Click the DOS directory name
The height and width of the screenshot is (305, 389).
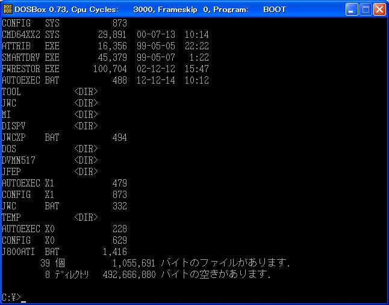9,149
